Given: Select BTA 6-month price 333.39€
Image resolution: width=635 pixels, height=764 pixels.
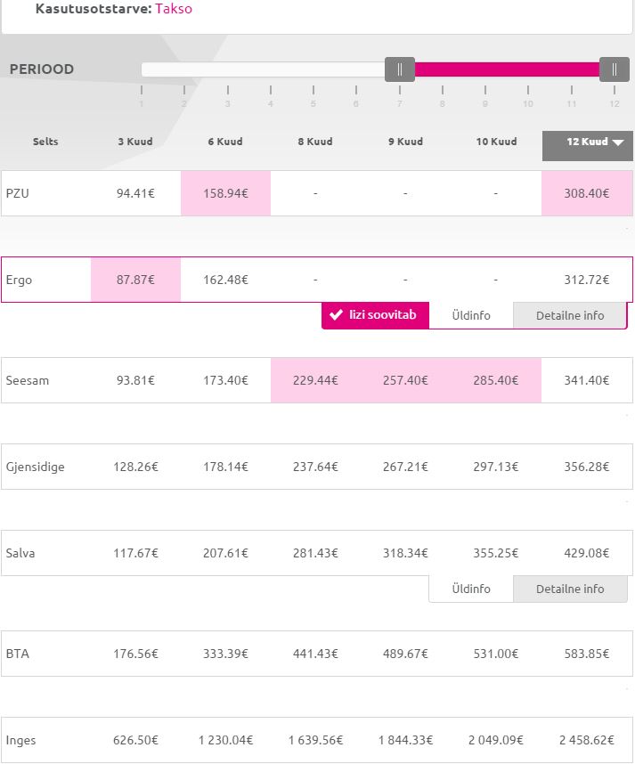Looking at the screenshot, I should tap(225, 654).
